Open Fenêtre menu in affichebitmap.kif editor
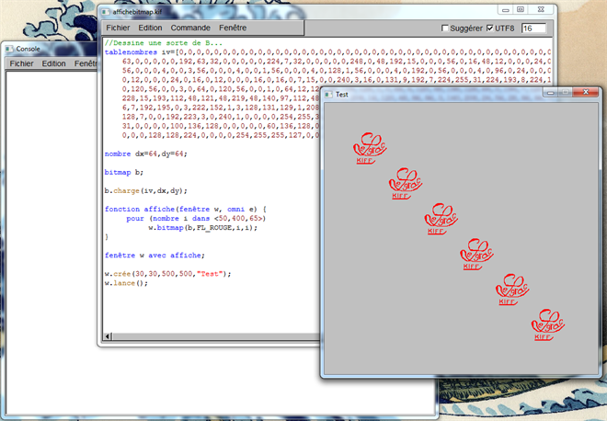Screen dimensions: 607x421 [x=233, y=28]
